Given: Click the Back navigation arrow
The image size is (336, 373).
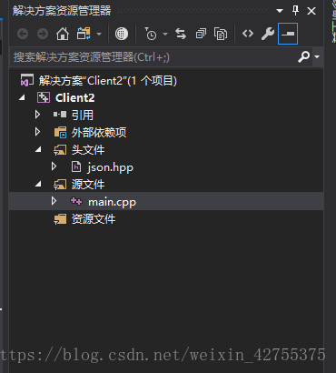Looking at the screenshot, I should [x=23, y=34].
